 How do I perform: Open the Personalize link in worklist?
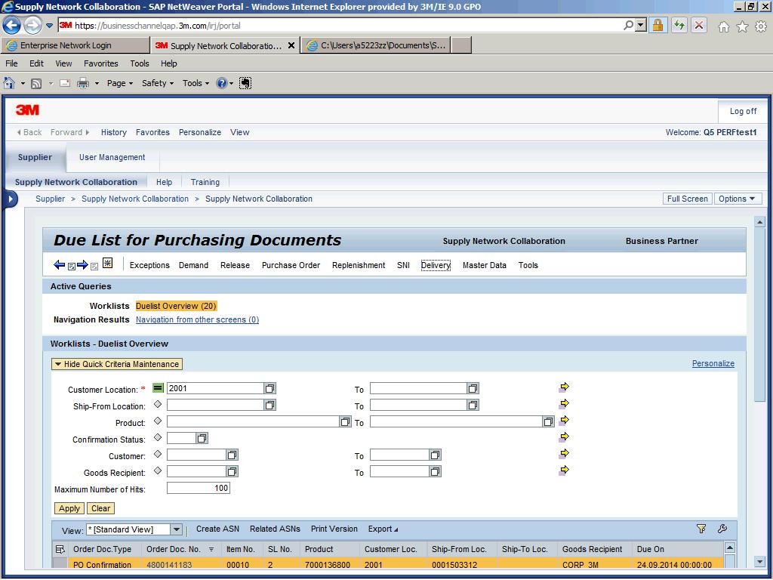(713, 363)
